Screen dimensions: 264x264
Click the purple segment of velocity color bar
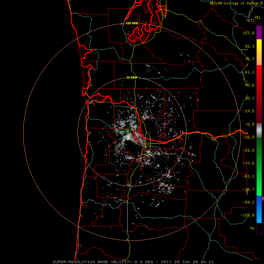(259, 33)
